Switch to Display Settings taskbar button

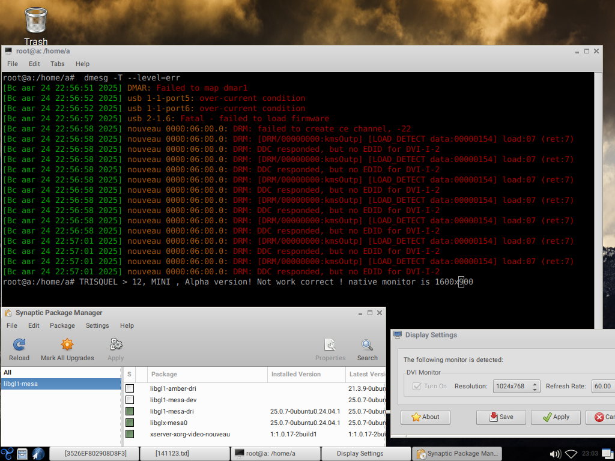point(366,454)
